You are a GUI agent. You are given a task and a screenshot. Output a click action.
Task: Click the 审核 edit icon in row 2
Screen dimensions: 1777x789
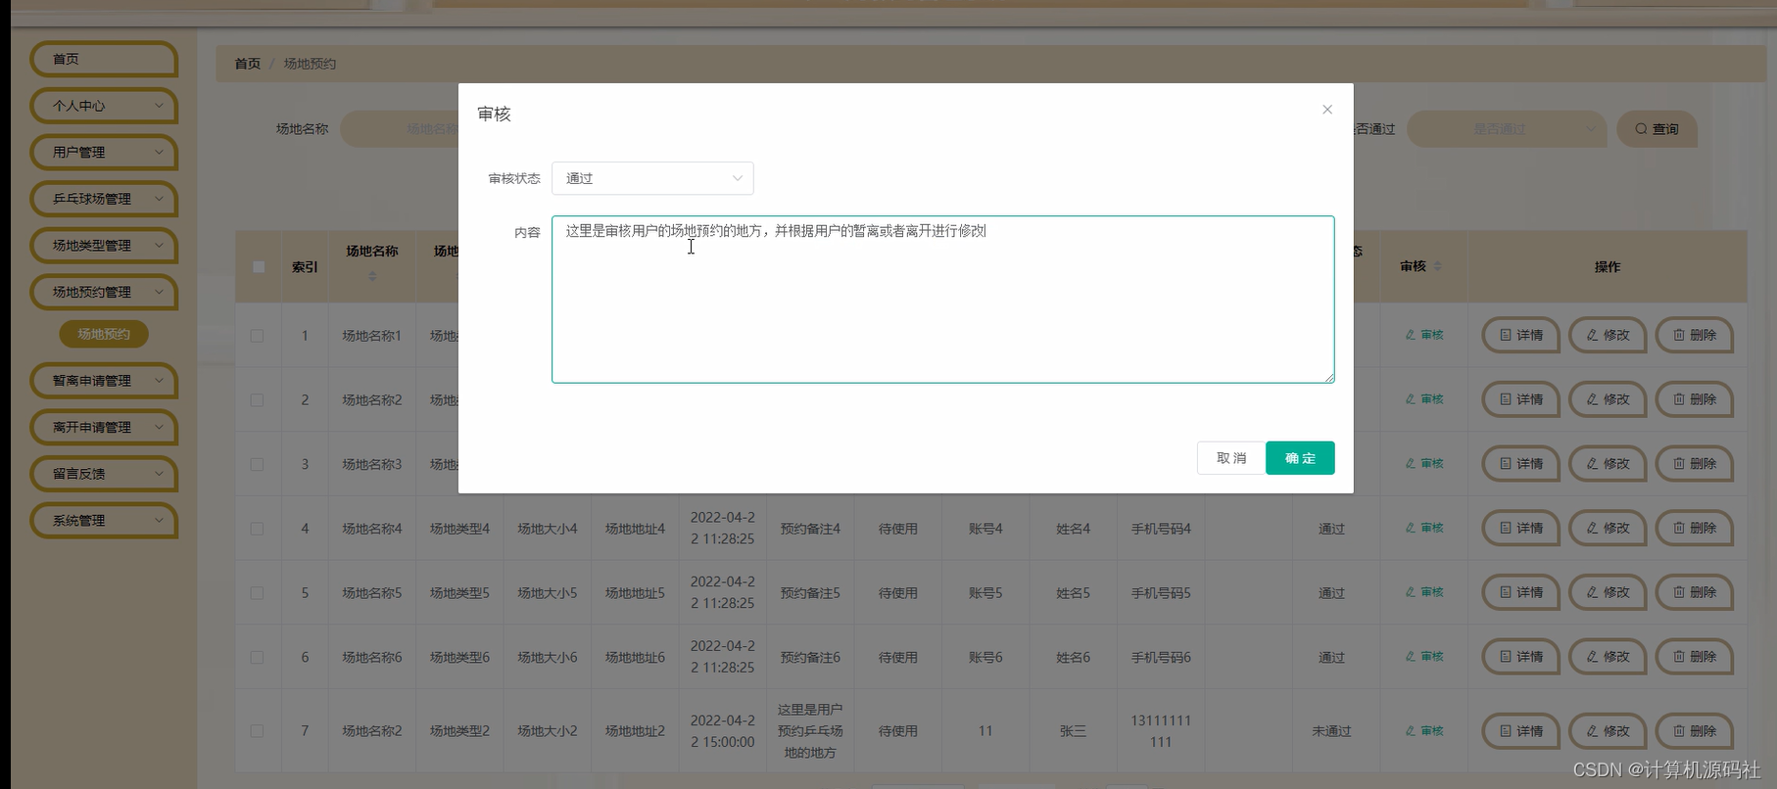click(x=1424, y=399)
